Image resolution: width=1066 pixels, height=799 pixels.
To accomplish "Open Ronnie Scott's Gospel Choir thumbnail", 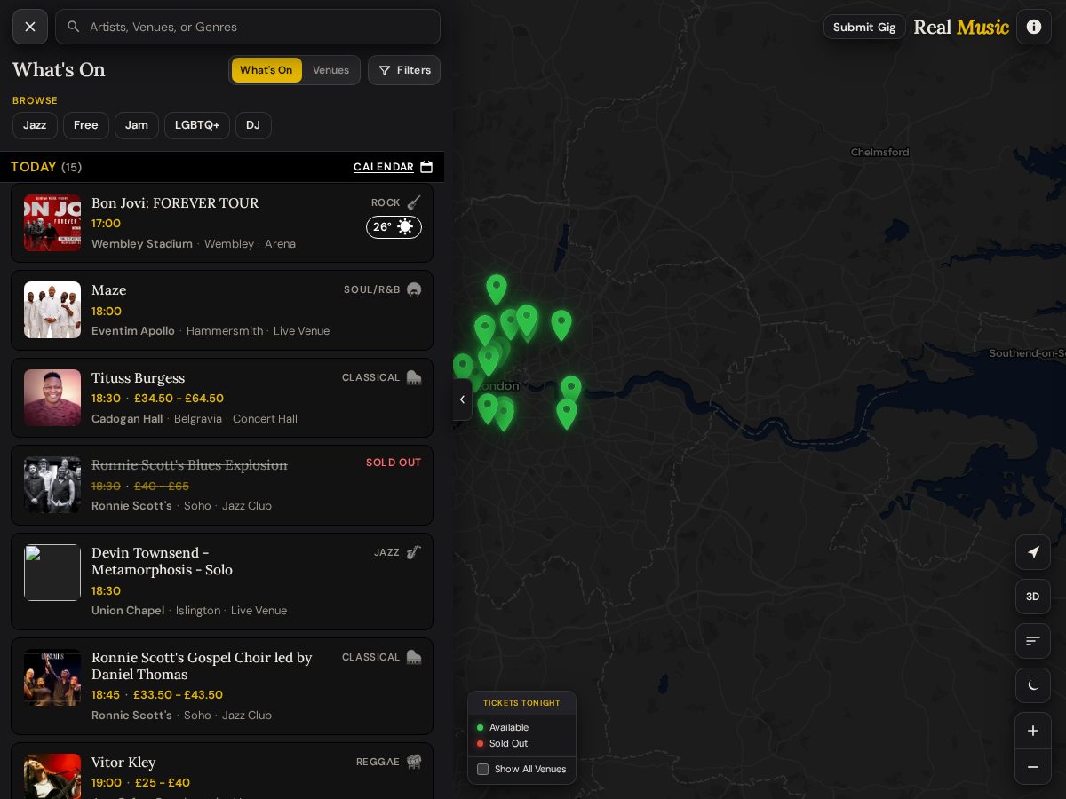I will click(52, 677).
